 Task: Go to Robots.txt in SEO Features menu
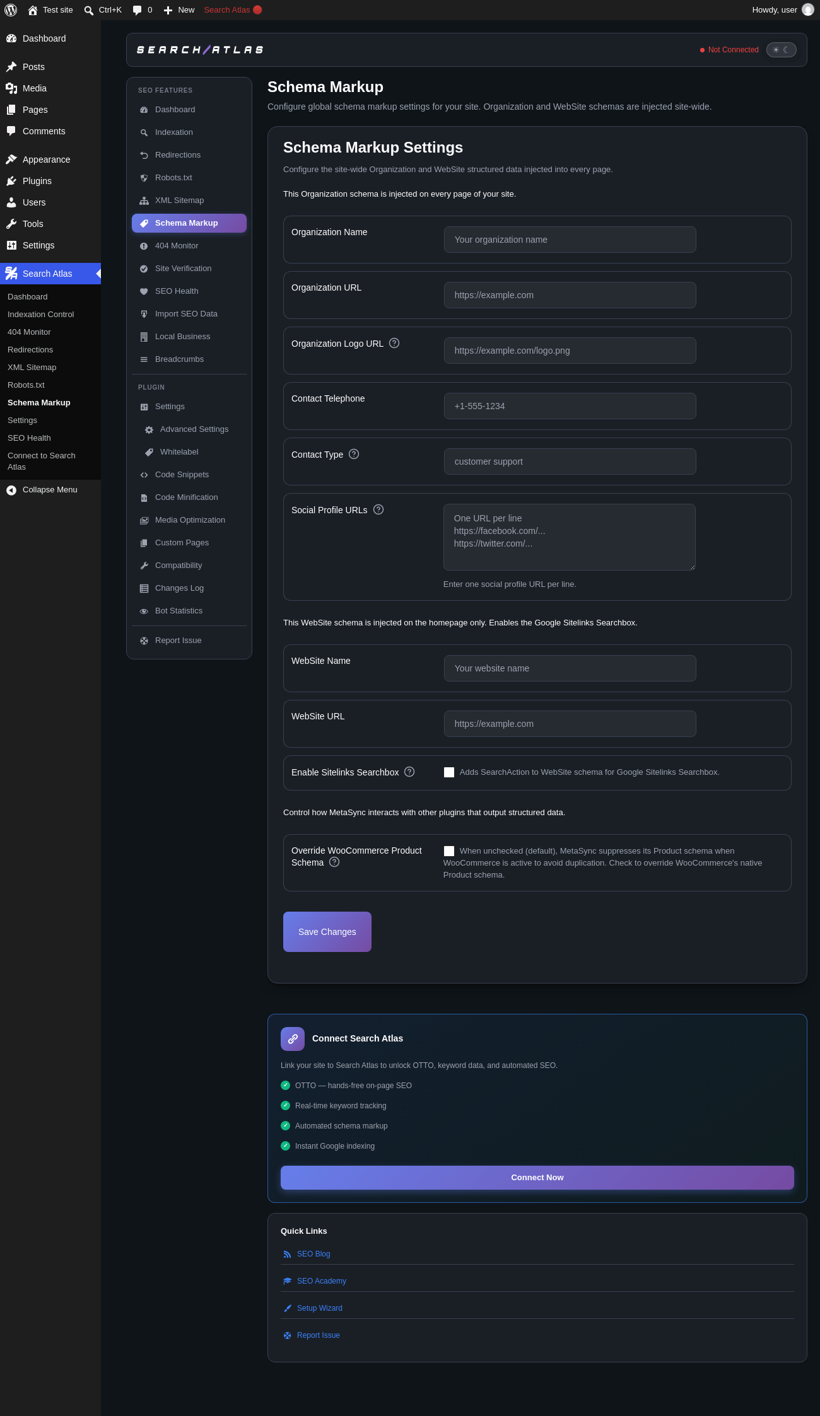pos(189,178)
